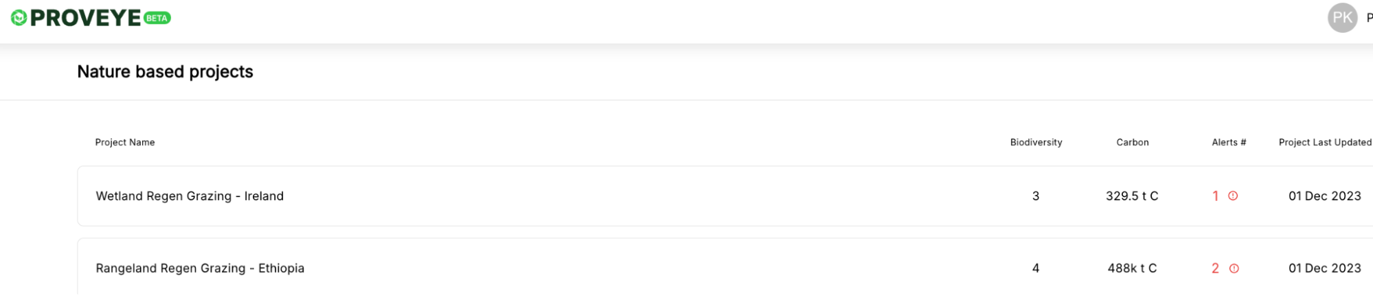Sort by Biodiversity column header

click(1036, 143)
